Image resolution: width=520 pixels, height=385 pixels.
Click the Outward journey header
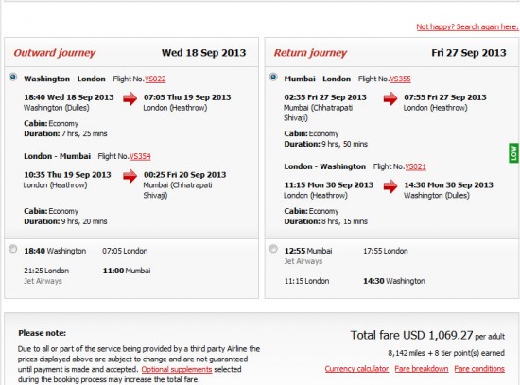pos(55,53)
